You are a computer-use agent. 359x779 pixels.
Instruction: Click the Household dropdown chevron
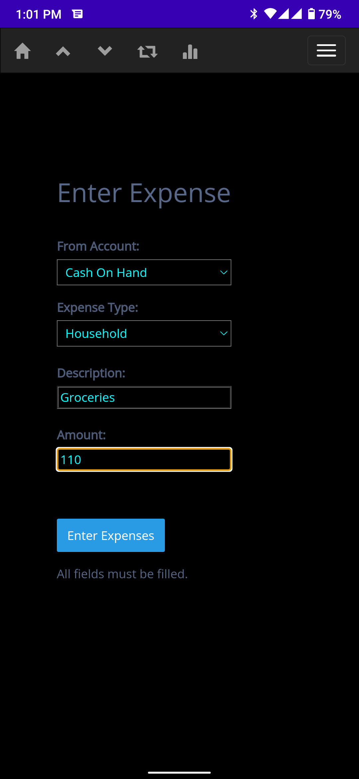(224, 333)
